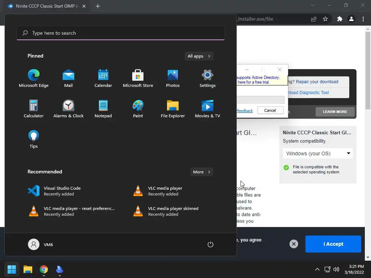Launch the Mail app

pos(68,79)
